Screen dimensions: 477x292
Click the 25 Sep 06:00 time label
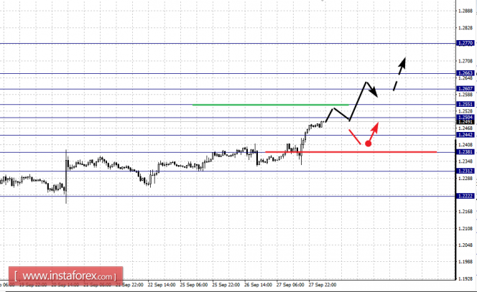(x=194, y=285)
